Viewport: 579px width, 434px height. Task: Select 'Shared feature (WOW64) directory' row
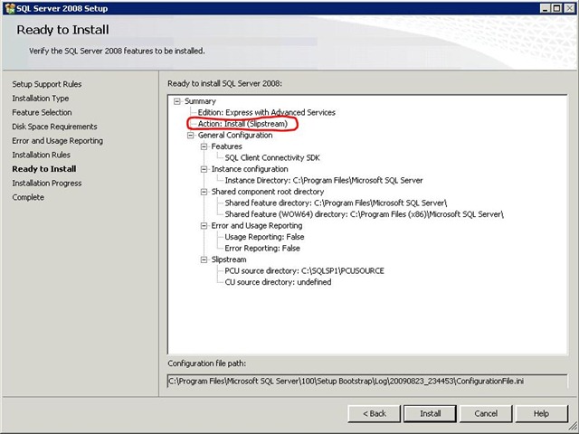click(364, 214)
